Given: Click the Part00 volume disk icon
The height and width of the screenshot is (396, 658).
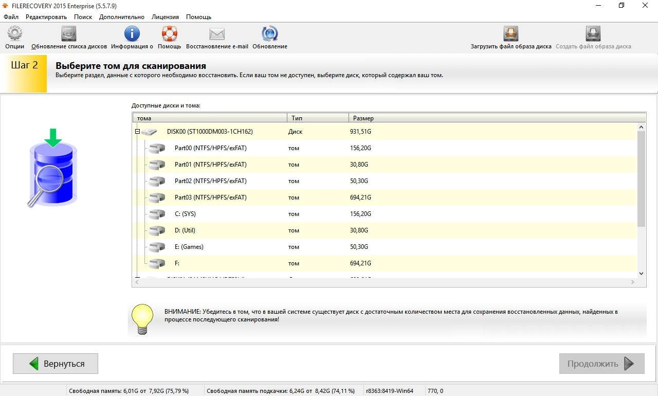Looking at the screenshot, I should pos(157,148).
